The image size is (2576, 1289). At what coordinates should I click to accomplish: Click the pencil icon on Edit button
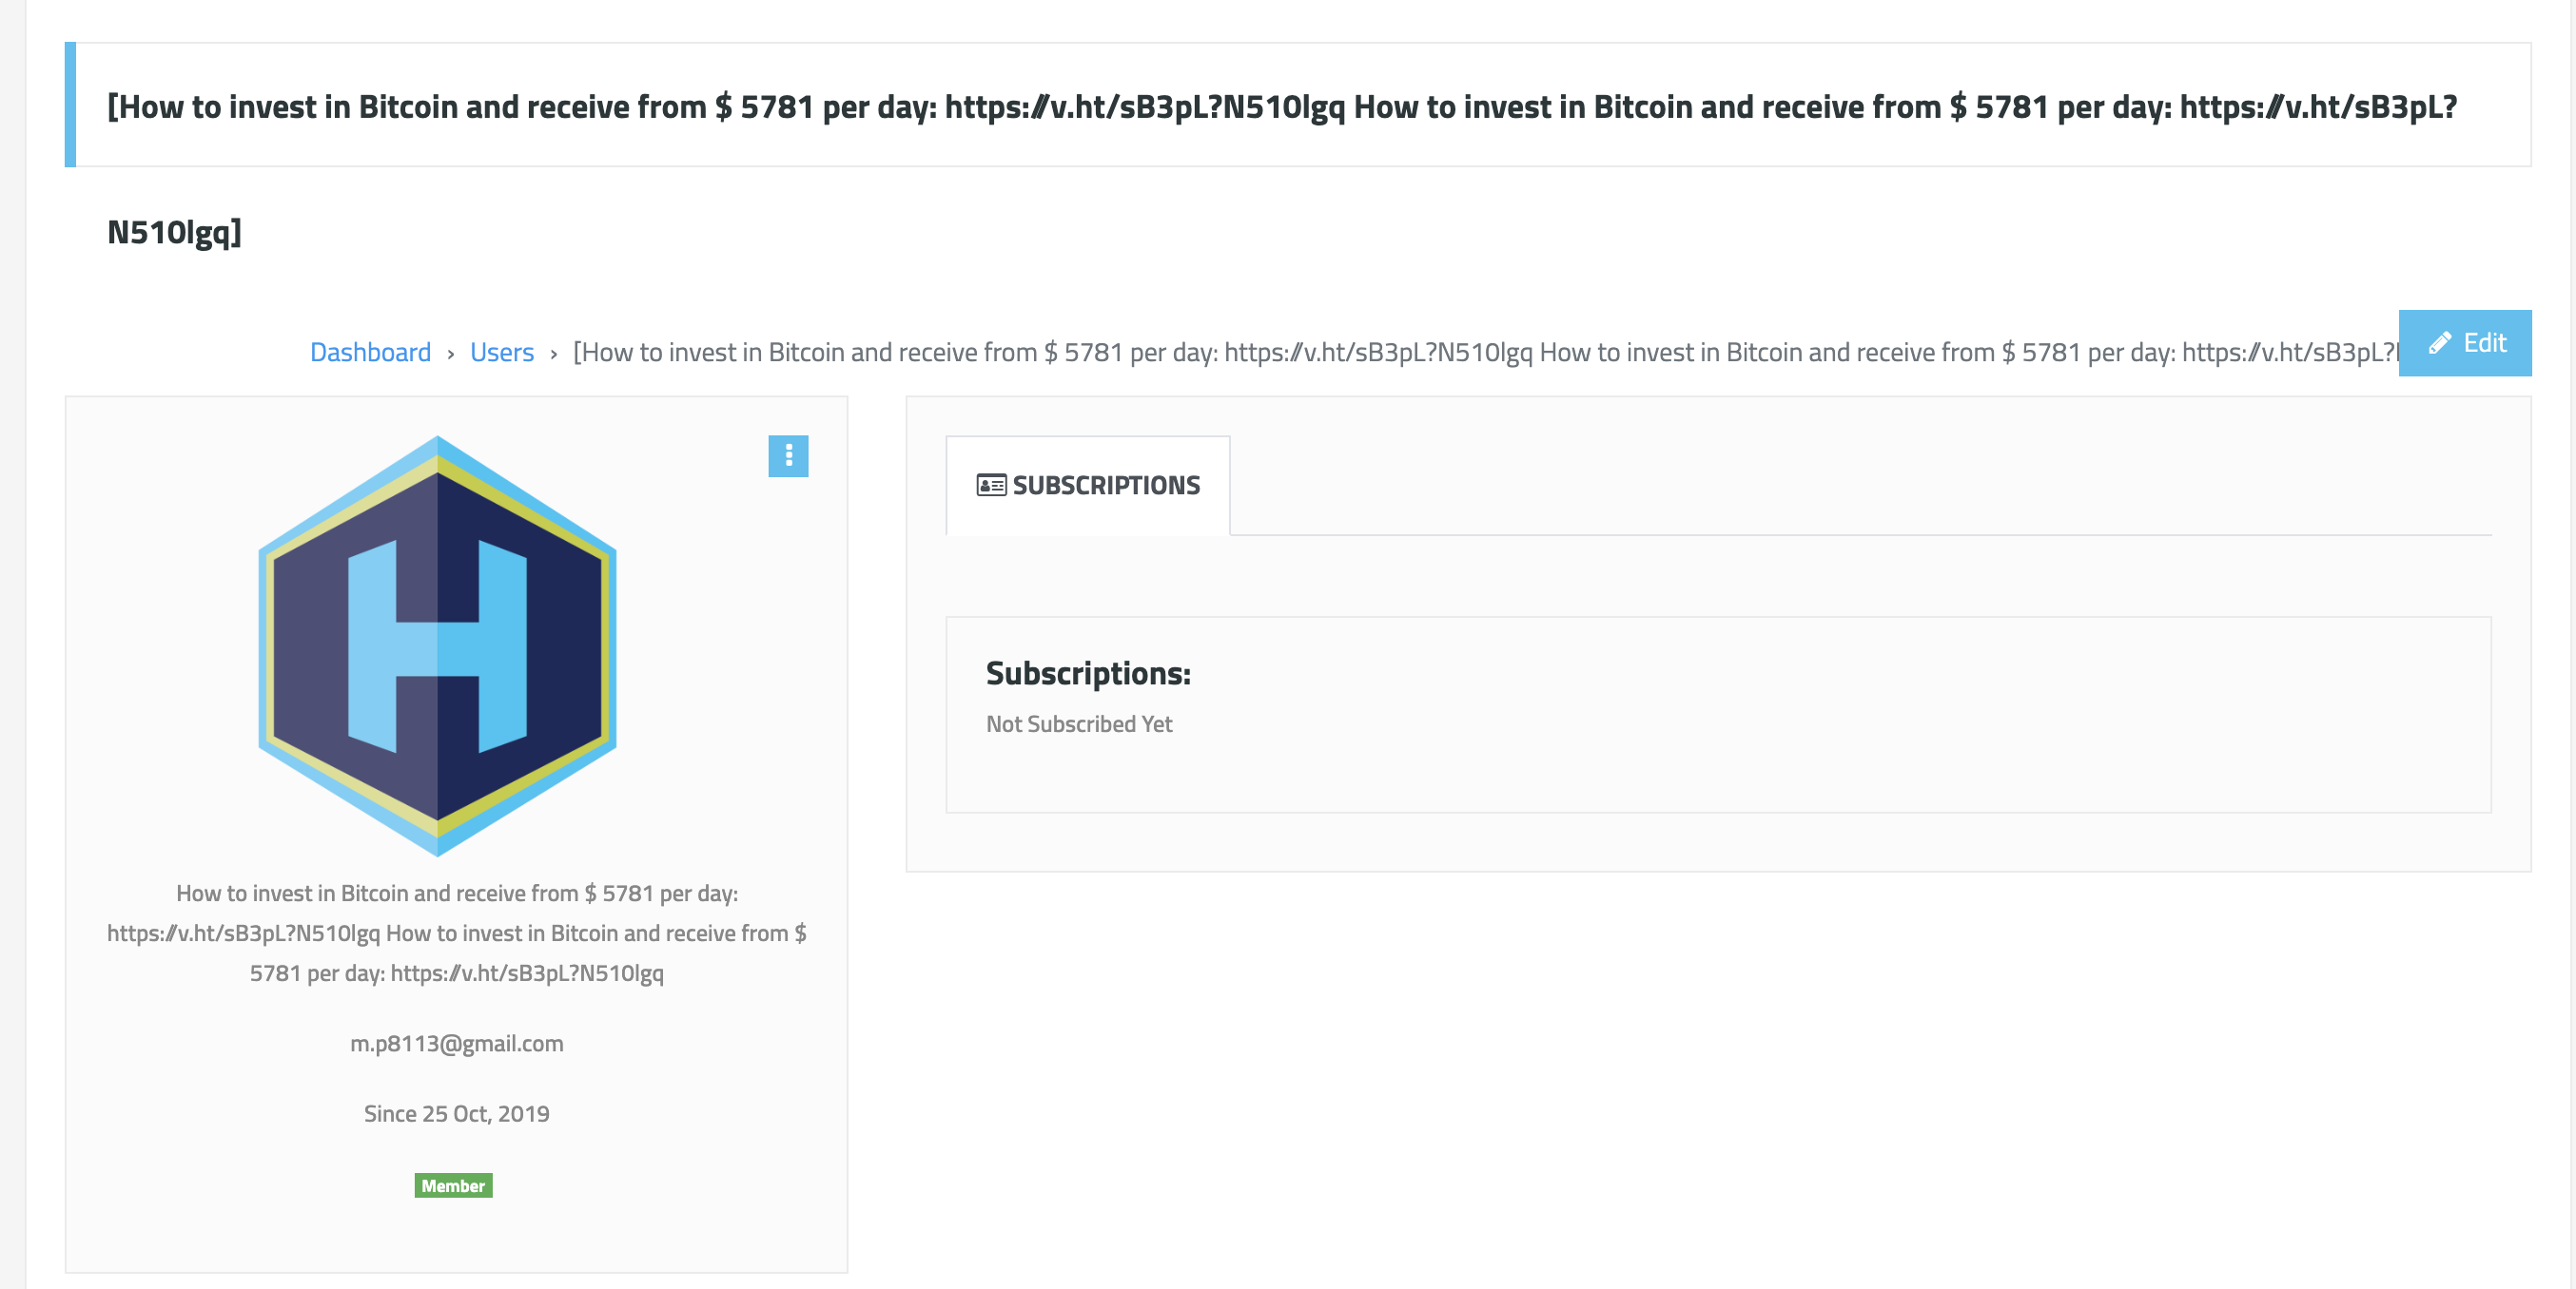pos(2439,343)
